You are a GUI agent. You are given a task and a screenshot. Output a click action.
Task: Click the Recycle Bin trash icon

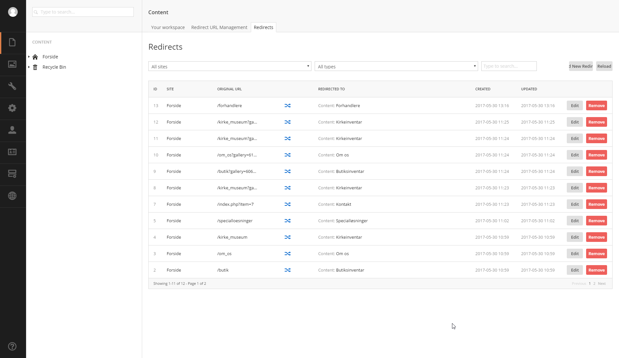35,67
